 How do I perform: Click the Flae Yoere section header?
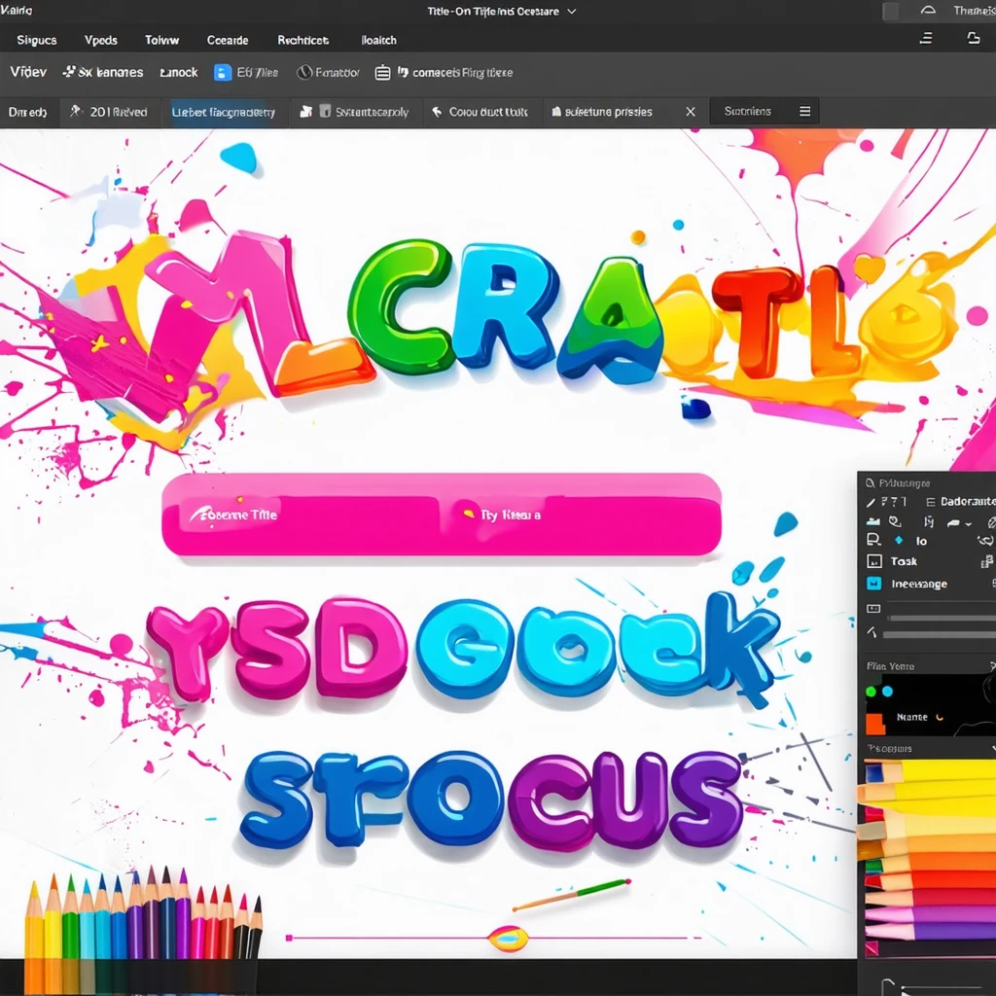pos(891,665)
